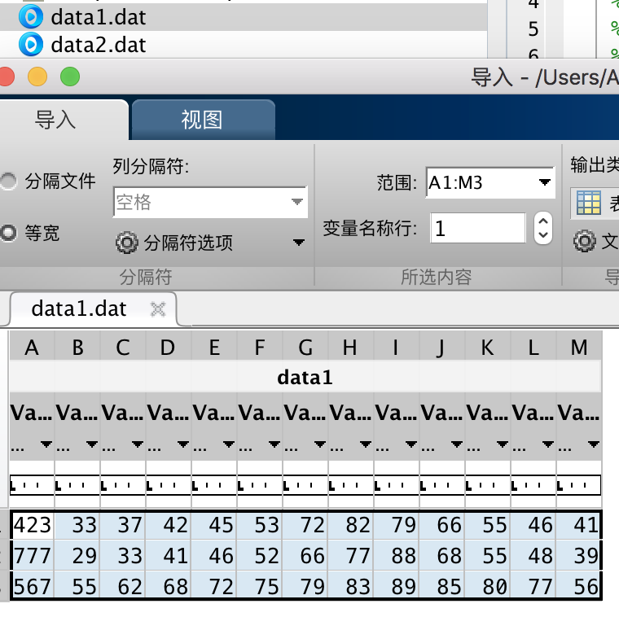This screenshot has width=619, height=630.
Task: Open column G variable type dropdown
Action: click(320, 444)
